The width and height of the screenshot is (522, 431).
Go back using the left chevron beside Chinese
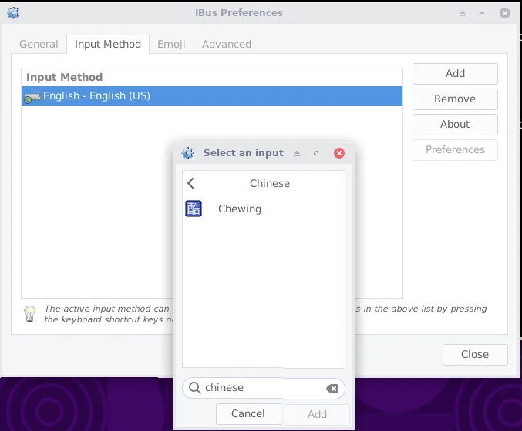191,183
